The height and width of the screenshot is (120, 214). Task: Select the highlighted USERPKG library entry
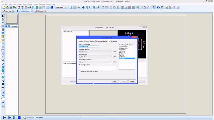(127, 58)
